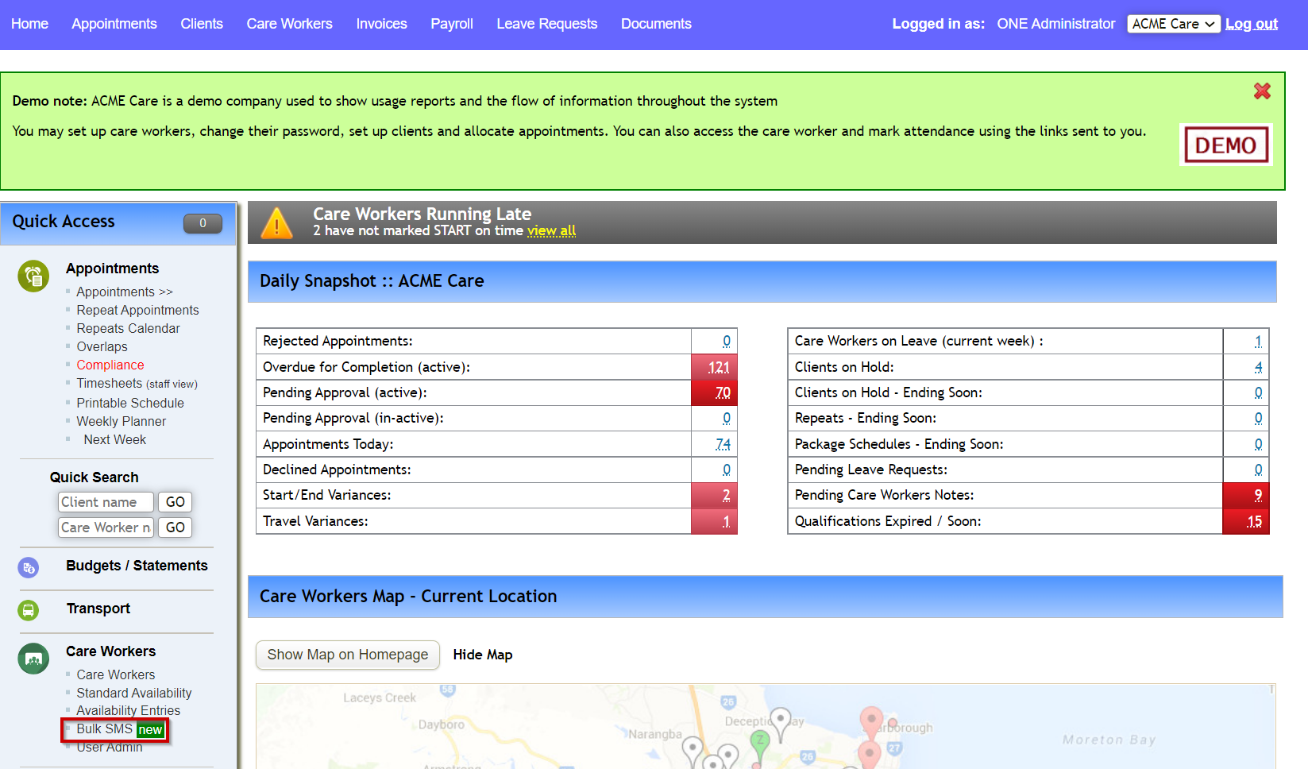
Task: Open the ACME Care company selector
Action: pos(1173,23)
